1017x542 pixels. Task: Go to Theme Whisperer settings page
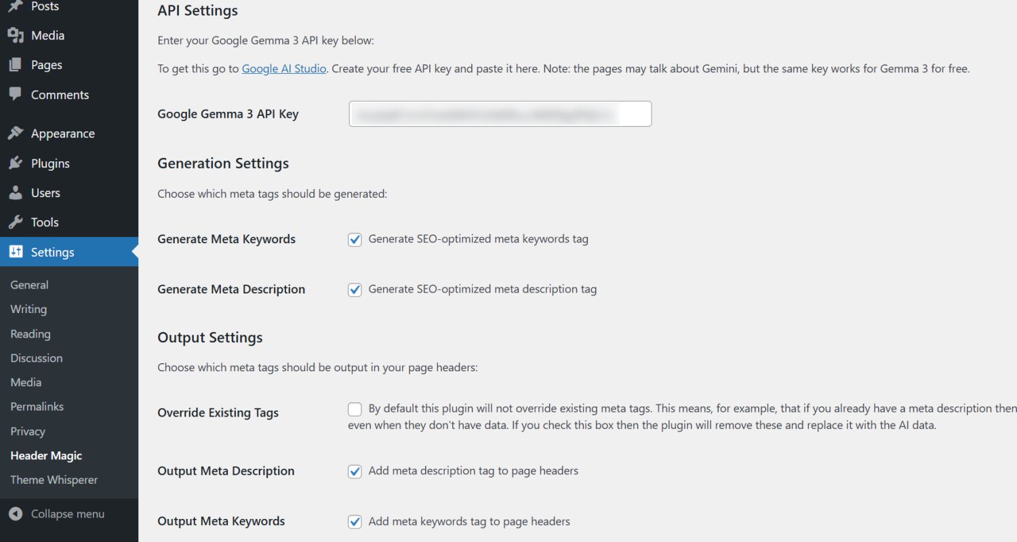(x=54, y=480)
